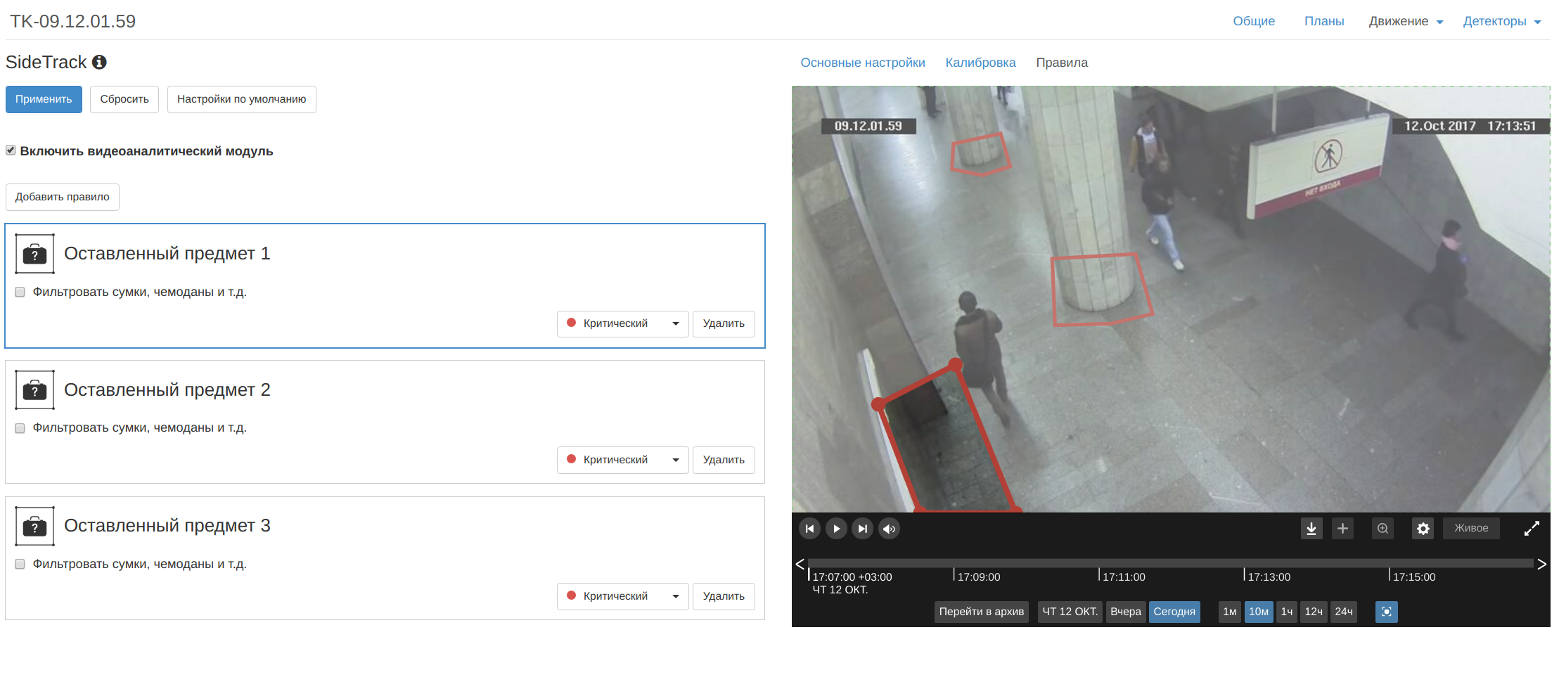This screenshot has height=689, width=1559.
Task: Click the plus icon in player toolbar
Action: pos(1342,529)
